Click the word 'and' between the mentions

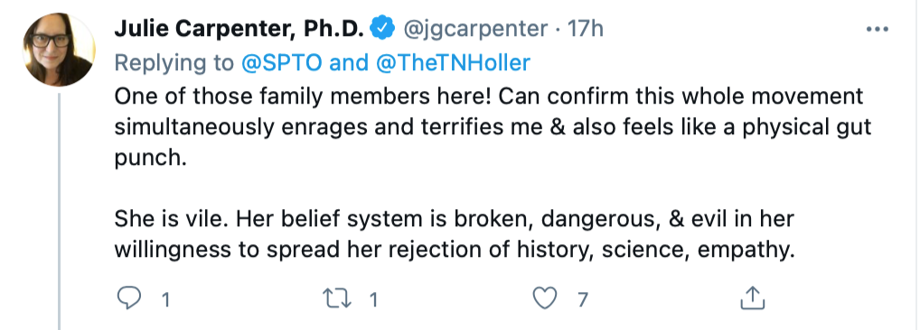click(349, 62)
